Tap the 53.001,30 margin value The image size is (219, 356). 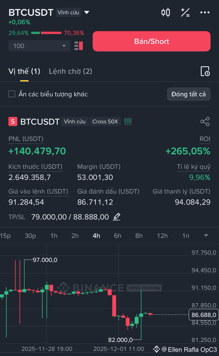tap(95, 177)
